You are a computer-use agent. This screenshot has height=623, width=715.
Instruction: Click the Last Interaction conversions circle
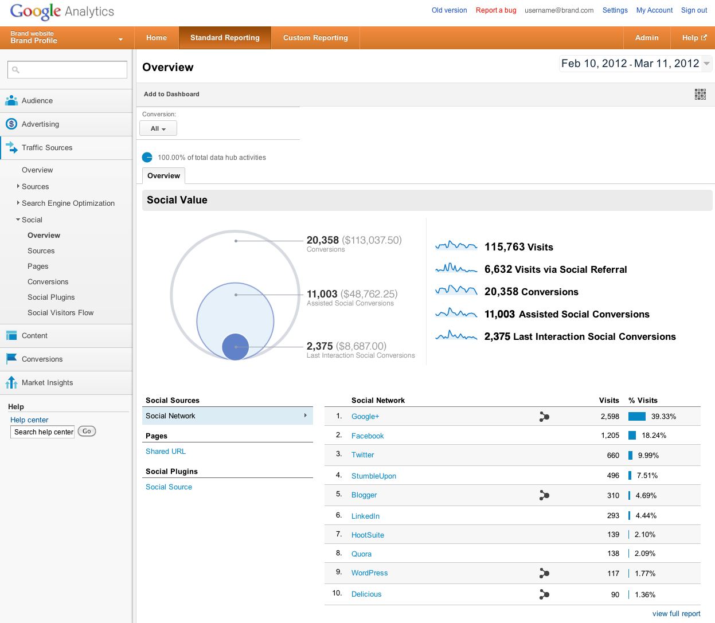235,347
